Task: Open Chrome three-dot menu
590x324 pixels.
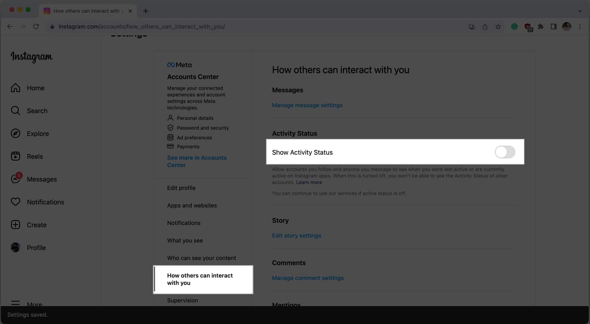Action: pyautogui.click(x=580, y=26)
